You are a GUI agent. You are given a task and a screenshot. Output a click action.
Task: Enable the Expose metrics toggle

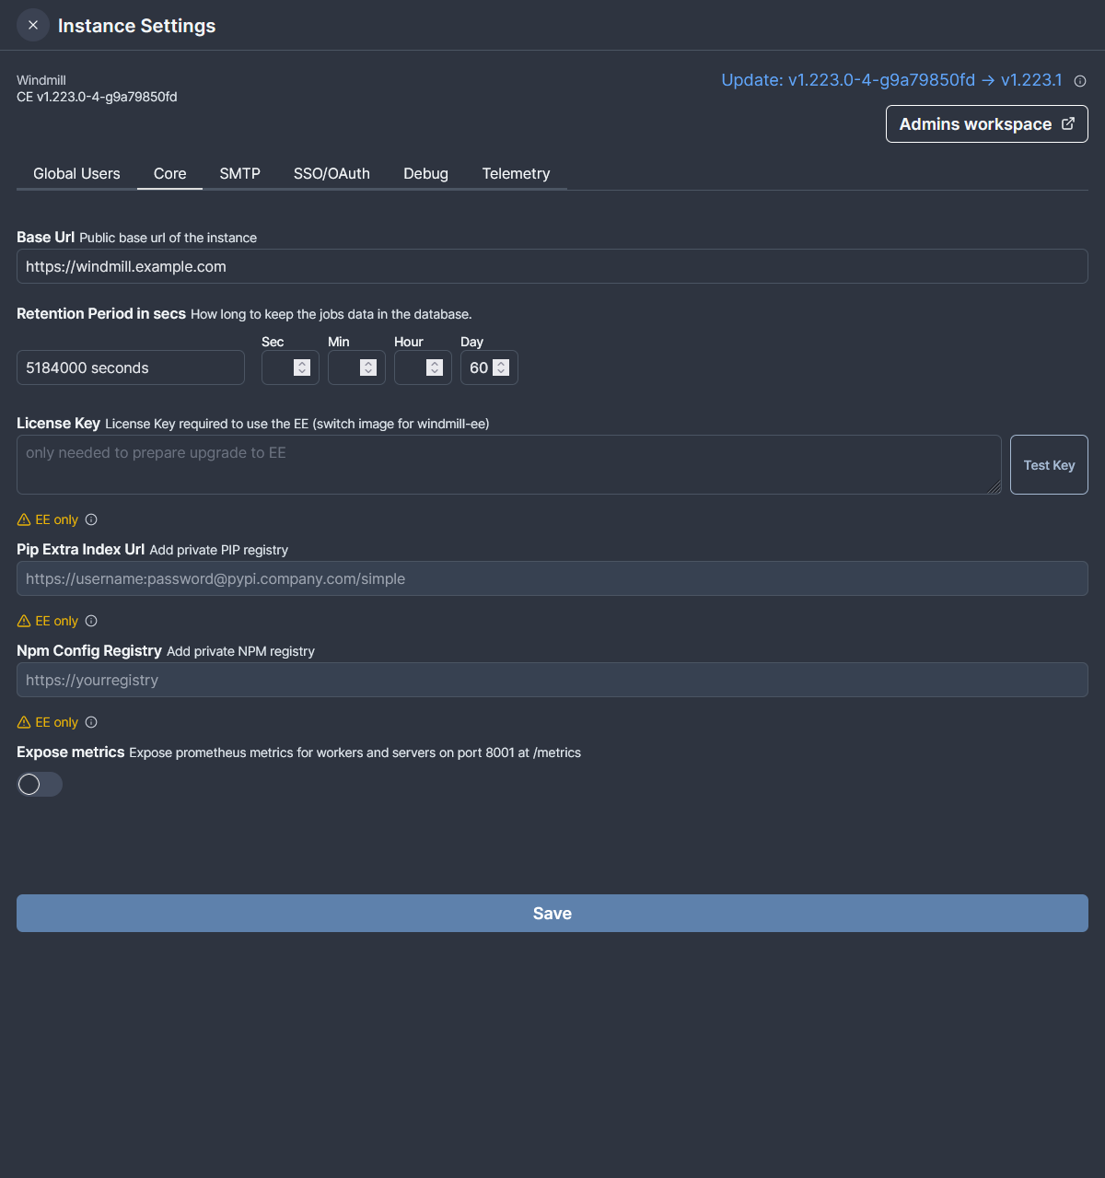40,784
